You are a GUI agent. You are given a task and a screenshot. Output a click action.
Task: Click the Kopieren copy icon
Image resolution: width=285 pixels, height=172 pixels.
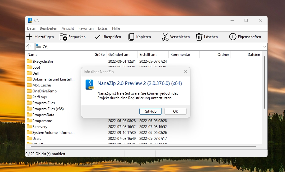coord(131,37)
